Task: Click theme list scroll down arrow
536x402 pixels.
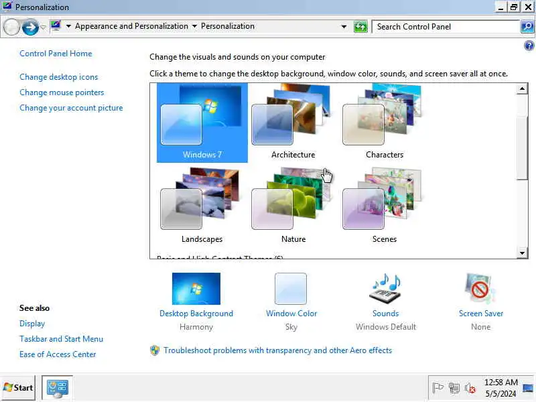Action: tap(522, 253)
